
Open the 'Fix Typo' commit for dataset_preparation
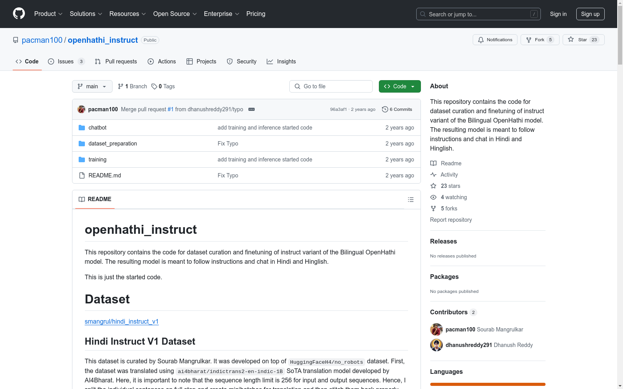tap(228, 144)
